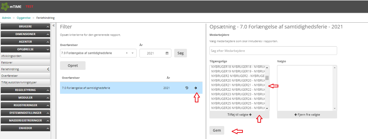
Task: Click the history icon in the results row
Action: (187, 88)
